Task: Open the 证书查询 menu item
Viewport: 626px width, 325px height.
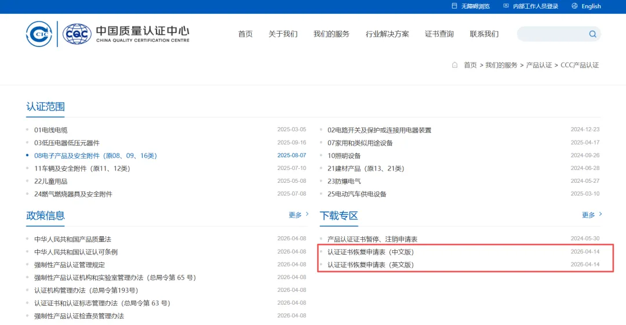Action: (439, 34)
